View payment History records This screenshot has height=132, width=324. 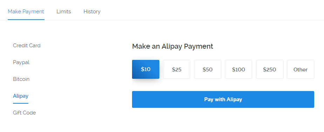pyautogui.click(x=92, y=12)
